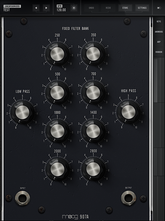The image size is (165, 221).
Task: Click the UNDO button
Action: tap(91, 8)
